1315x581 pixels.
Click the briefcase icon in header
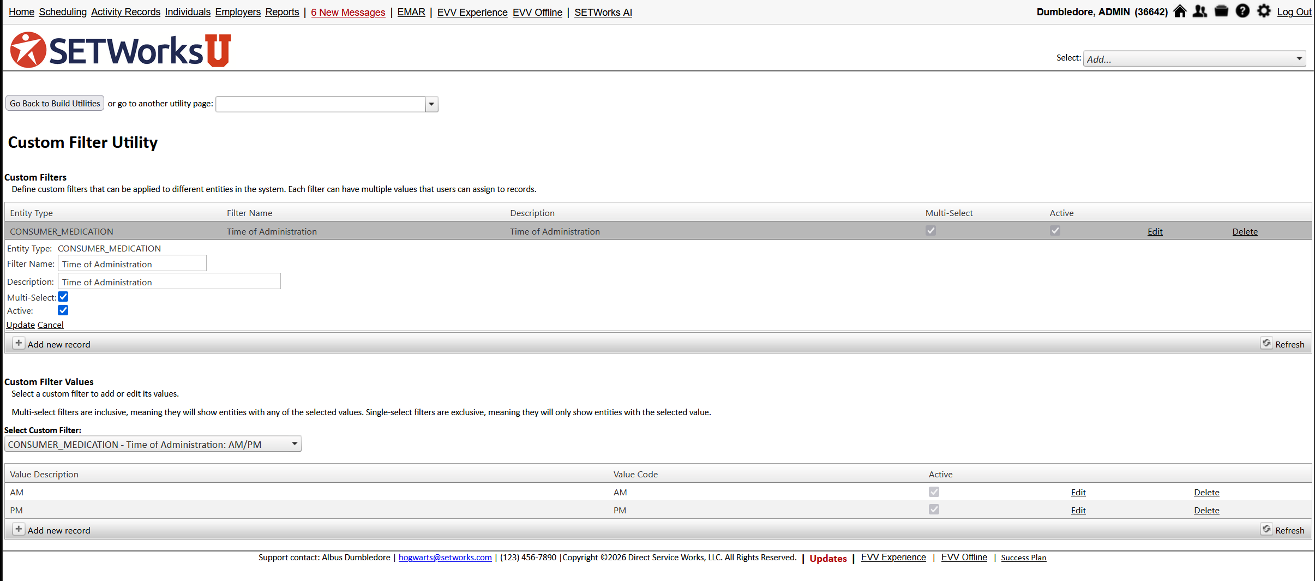point(1221,11)
